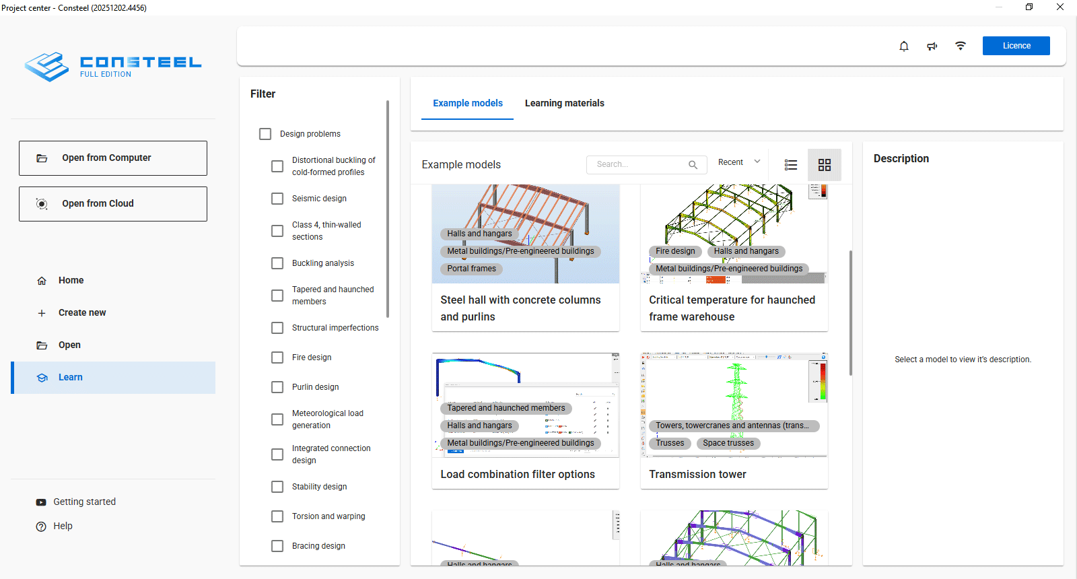
Task: Click the Filter panel scrollbar
Action: (388, 209)
